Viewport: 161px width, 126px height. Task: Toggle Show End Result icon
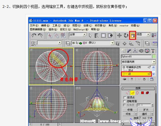pyautogui.click(x=132, y=79)
